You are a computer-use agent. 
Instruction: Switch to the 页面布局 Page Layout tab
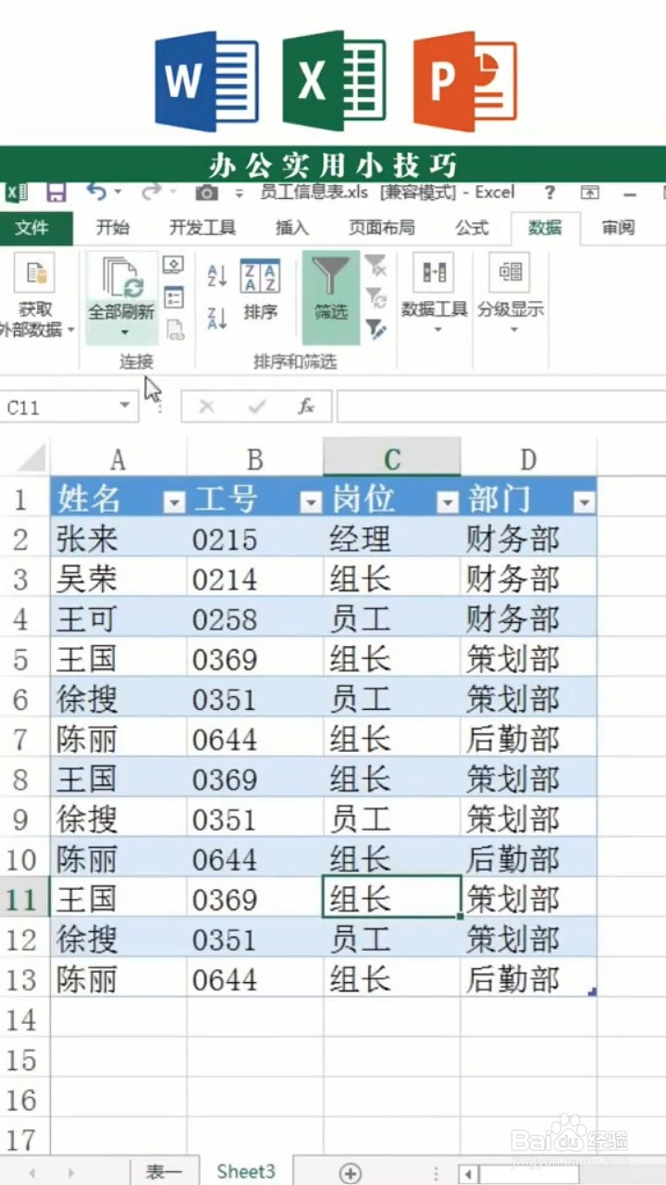(381, 228)
